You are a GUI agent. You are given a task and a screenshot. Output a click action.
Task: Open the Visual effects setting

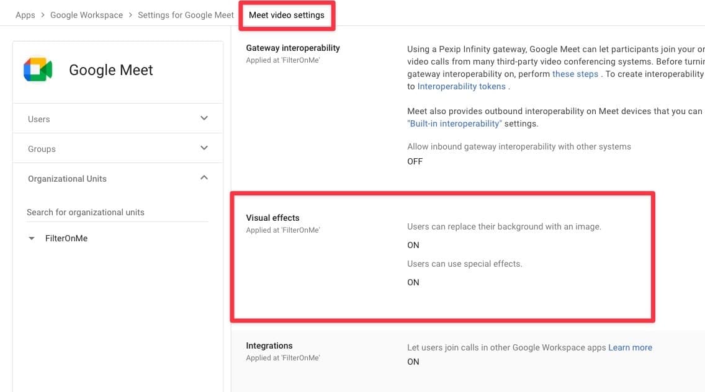tap(272, 218)
